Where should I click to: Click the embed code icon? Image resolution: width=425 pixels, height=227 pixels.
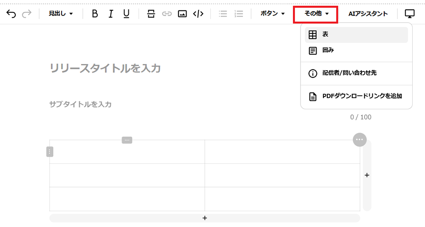198,14
